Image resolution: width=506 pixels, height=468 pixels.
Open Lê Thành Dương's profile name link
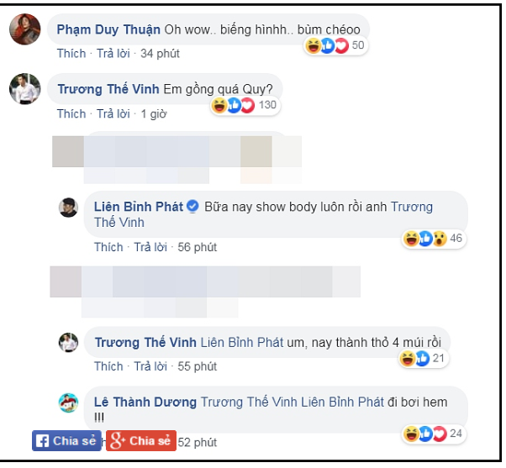point(145,402)
